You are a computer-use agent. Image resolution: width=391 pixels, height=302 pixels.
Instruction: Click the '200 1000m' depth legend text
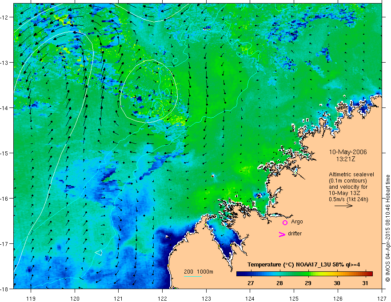(x=199, y=272)
